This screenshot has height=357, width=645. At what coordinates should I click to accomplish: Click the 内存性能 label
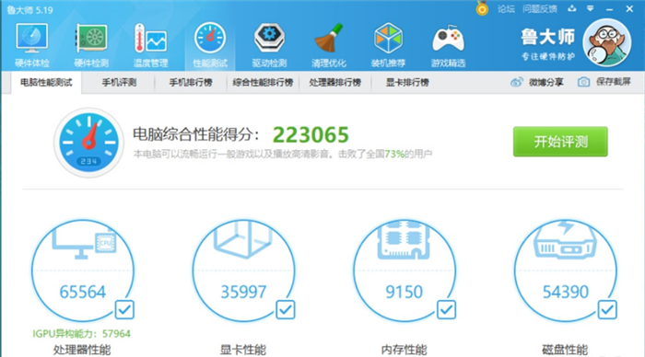pyautogui.click(x=404, y=350)
